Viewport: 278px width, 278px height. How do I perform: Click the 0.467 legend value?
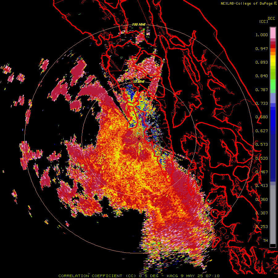[x=262, y=172]
